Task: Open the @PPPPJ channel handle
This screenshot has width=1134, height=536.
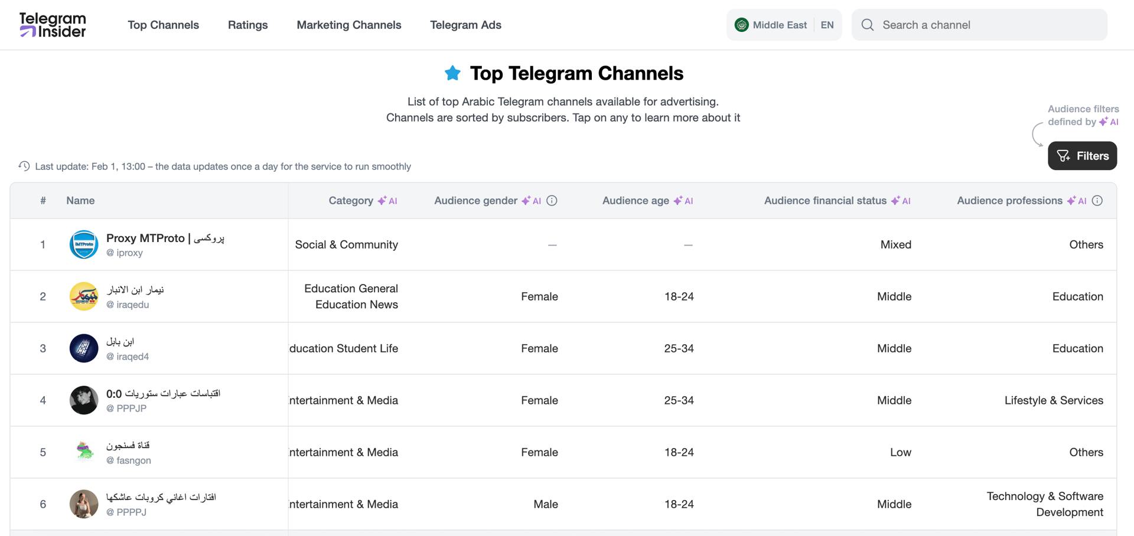Action: [126, 512]
